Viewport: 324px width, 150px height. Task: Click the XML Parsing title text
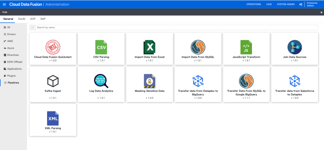[53, 128]
